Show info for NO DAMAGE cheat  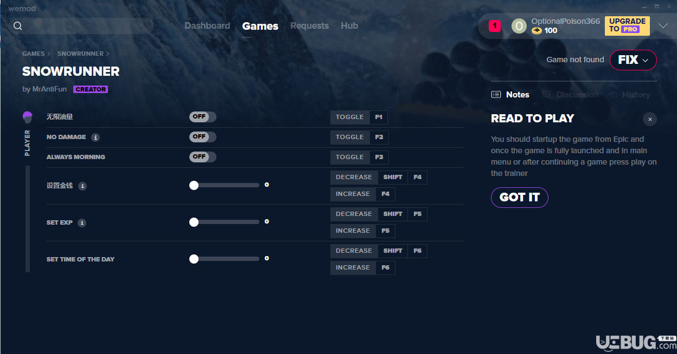(95, 137)
